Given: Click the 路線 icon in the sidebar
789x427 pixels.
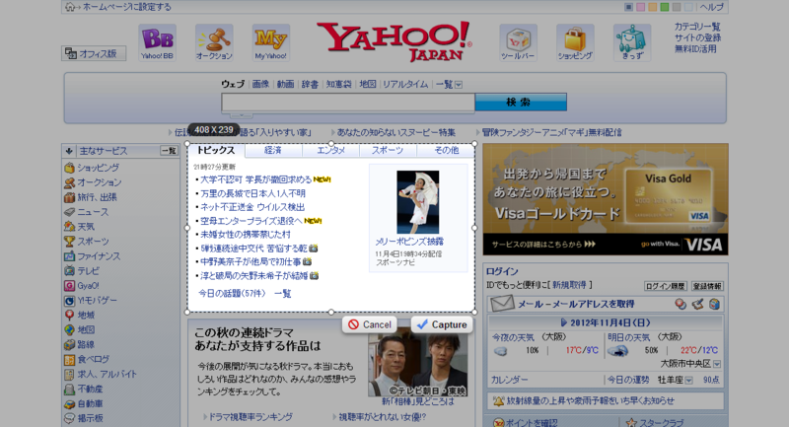Looking at the screenshot, I should (69, 345).
